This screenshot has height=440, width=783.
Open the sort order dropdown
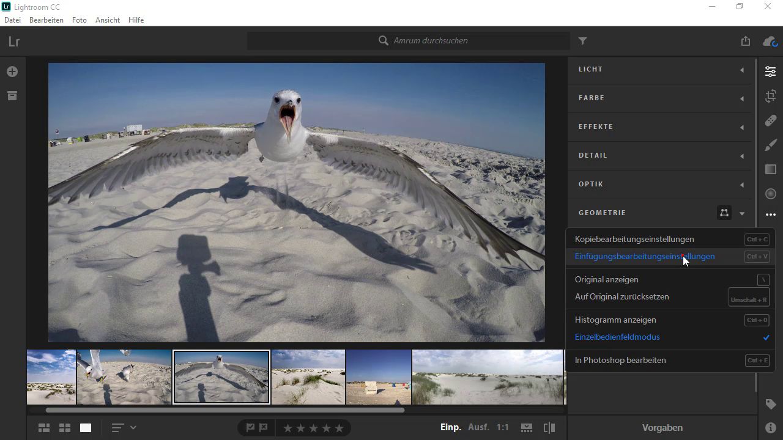click(x=124, y=428)
